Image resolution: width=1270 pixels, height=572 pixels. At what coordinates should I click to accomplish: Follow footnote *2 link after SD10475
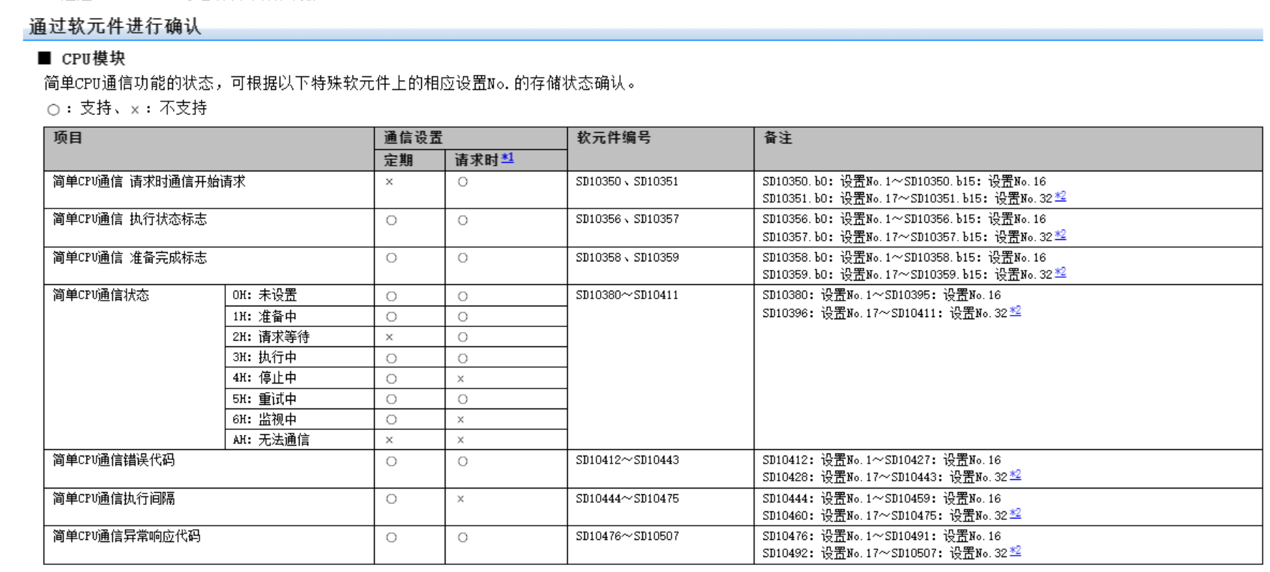[x=1015, y=514]
